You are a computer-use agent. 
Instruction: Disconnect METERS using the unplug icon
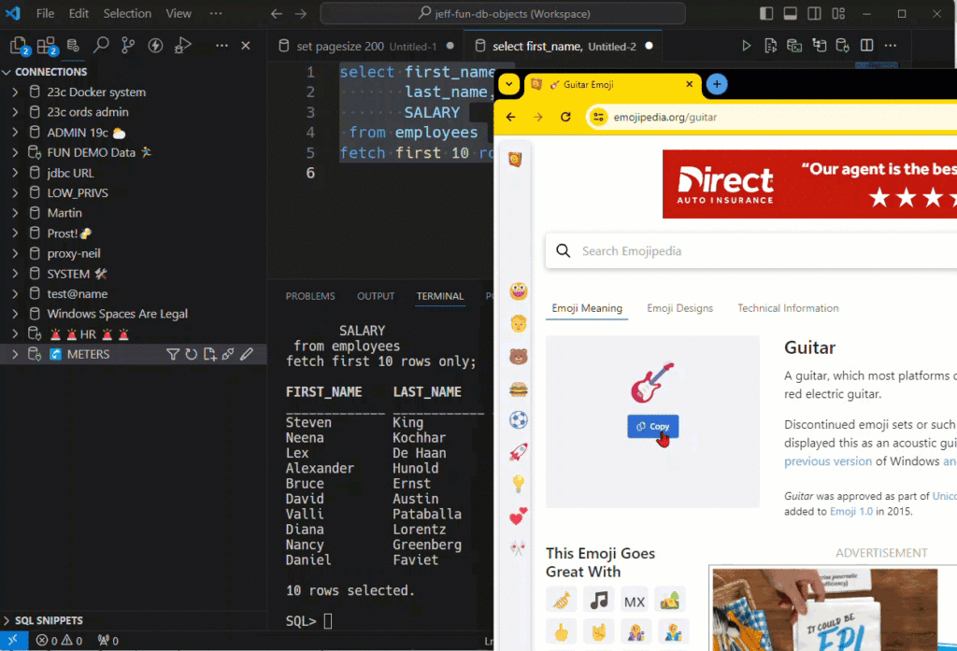click(228, 353)
